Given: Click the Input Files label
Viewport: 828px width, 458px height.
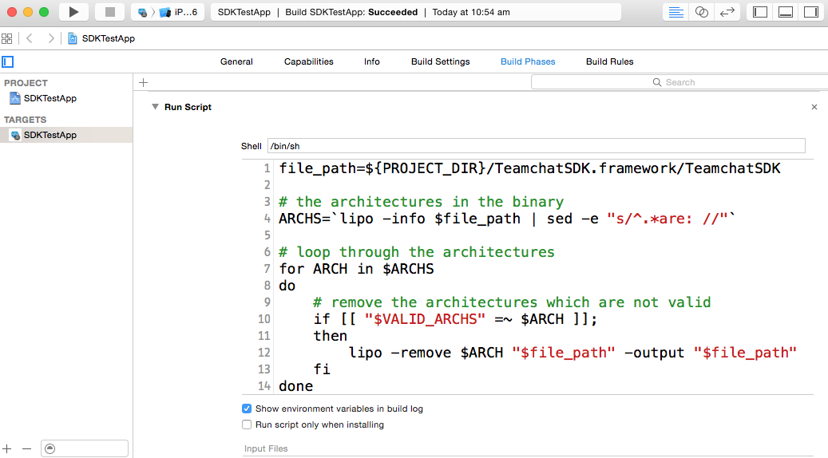Looking at the screenshot, I should point(266,448).
